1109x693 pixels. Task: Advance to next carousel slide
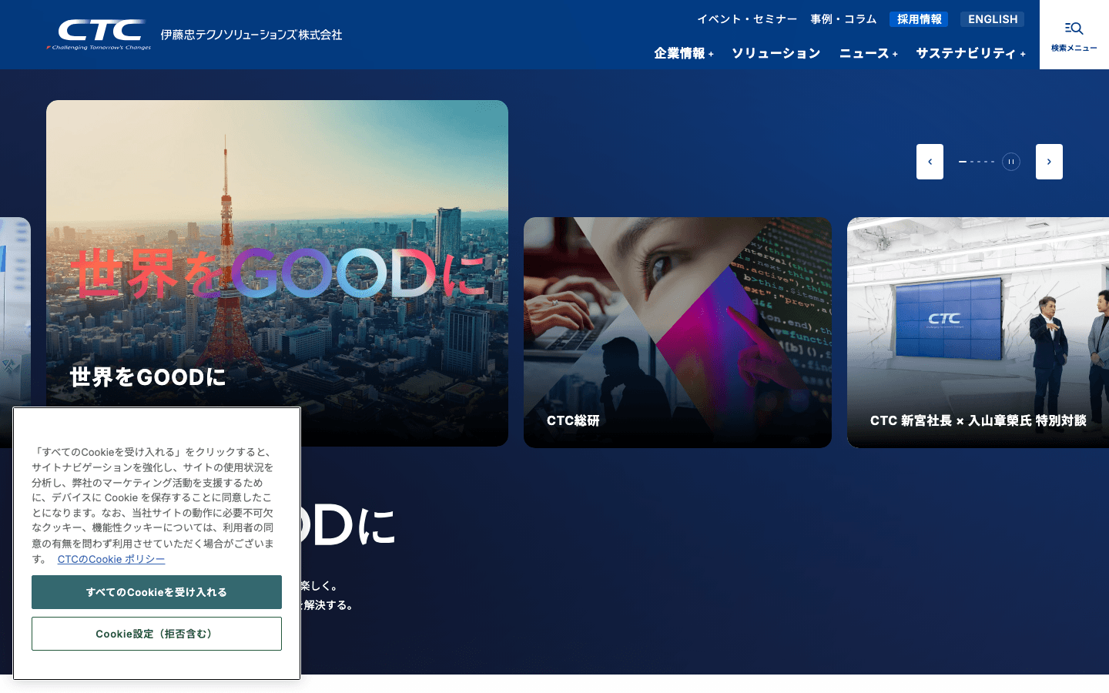pyautogui.click(x=1049, y=162)
